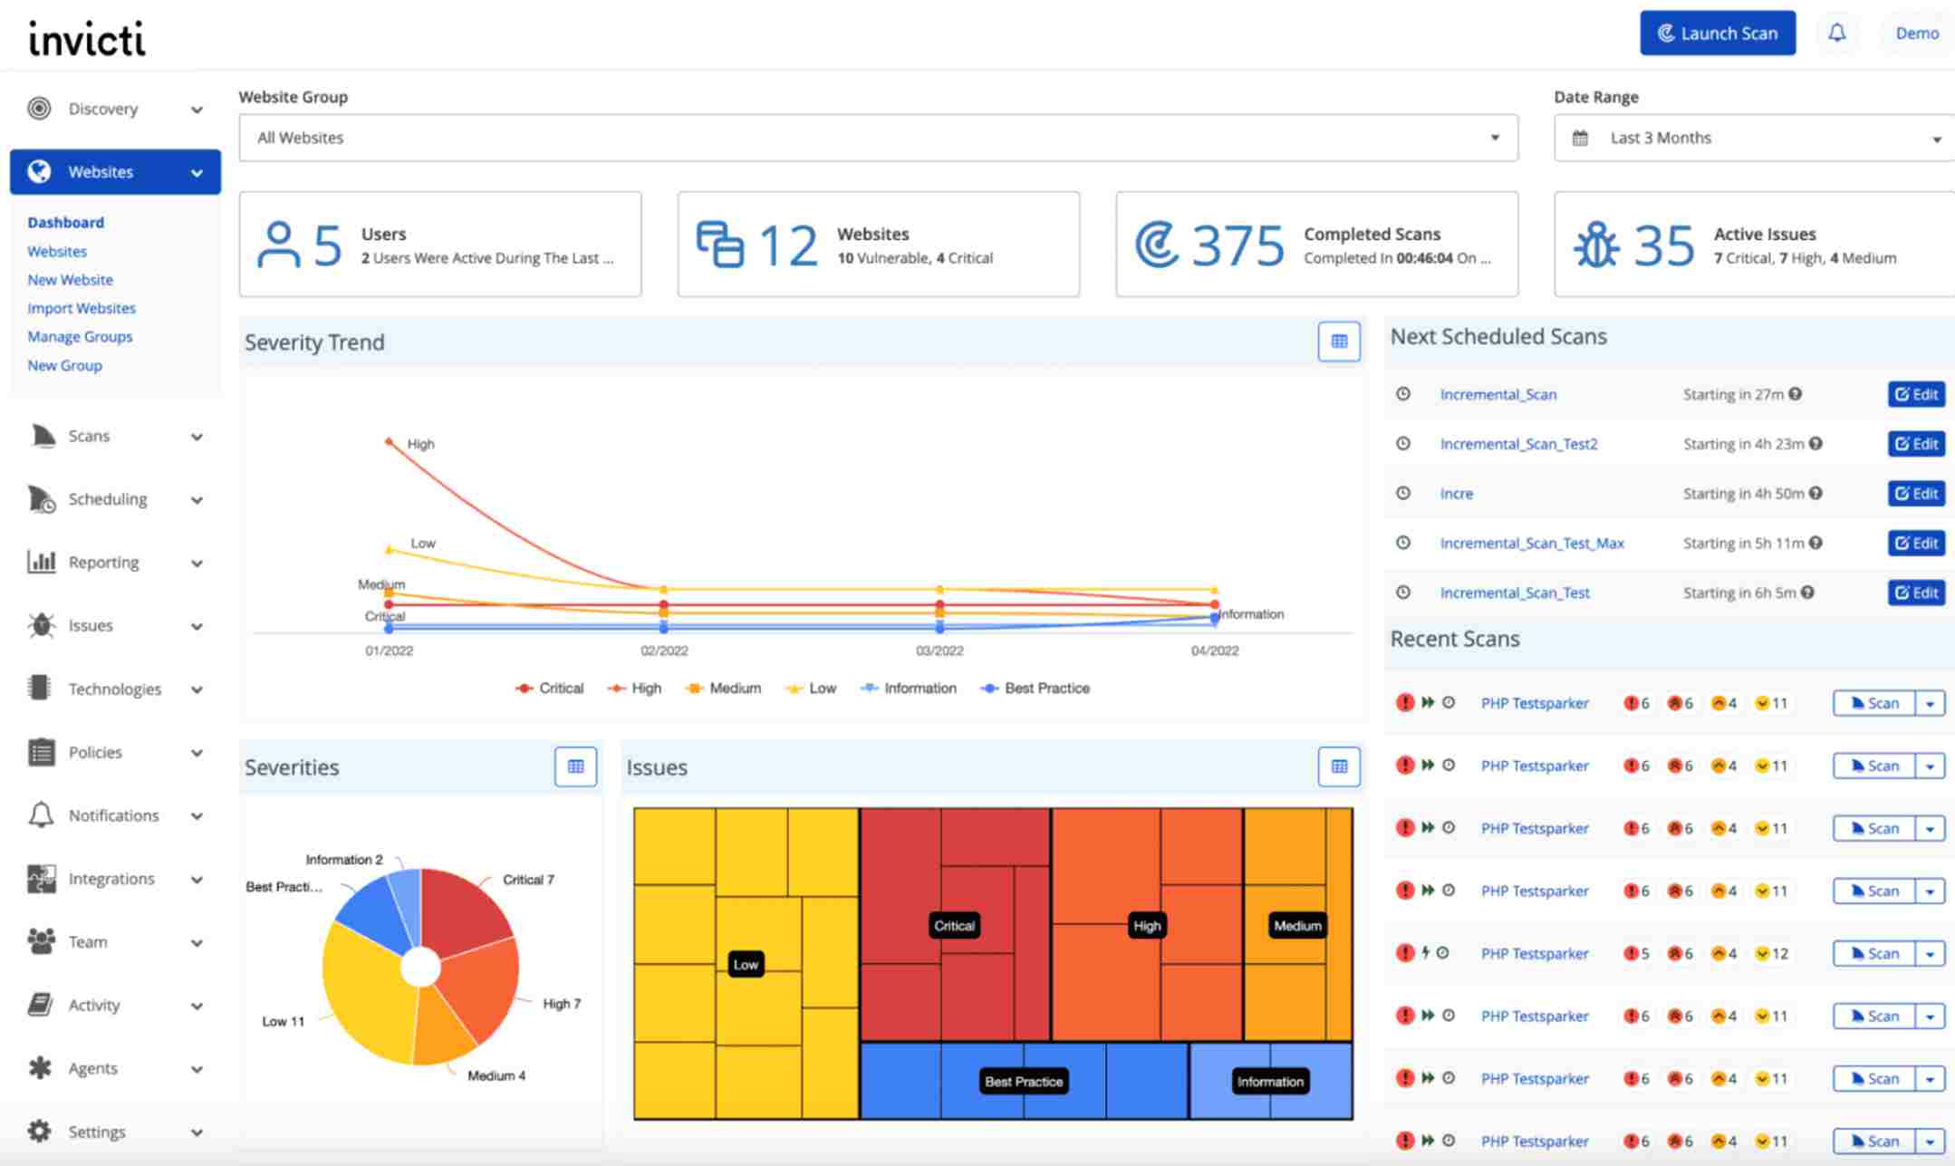Click the Low block in the Issues treemap
1955x1166 pixels.
[745, 964]
